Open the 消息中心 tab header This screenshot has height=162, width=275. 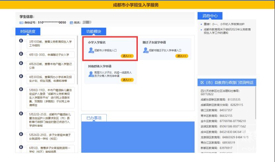[210, 16]
